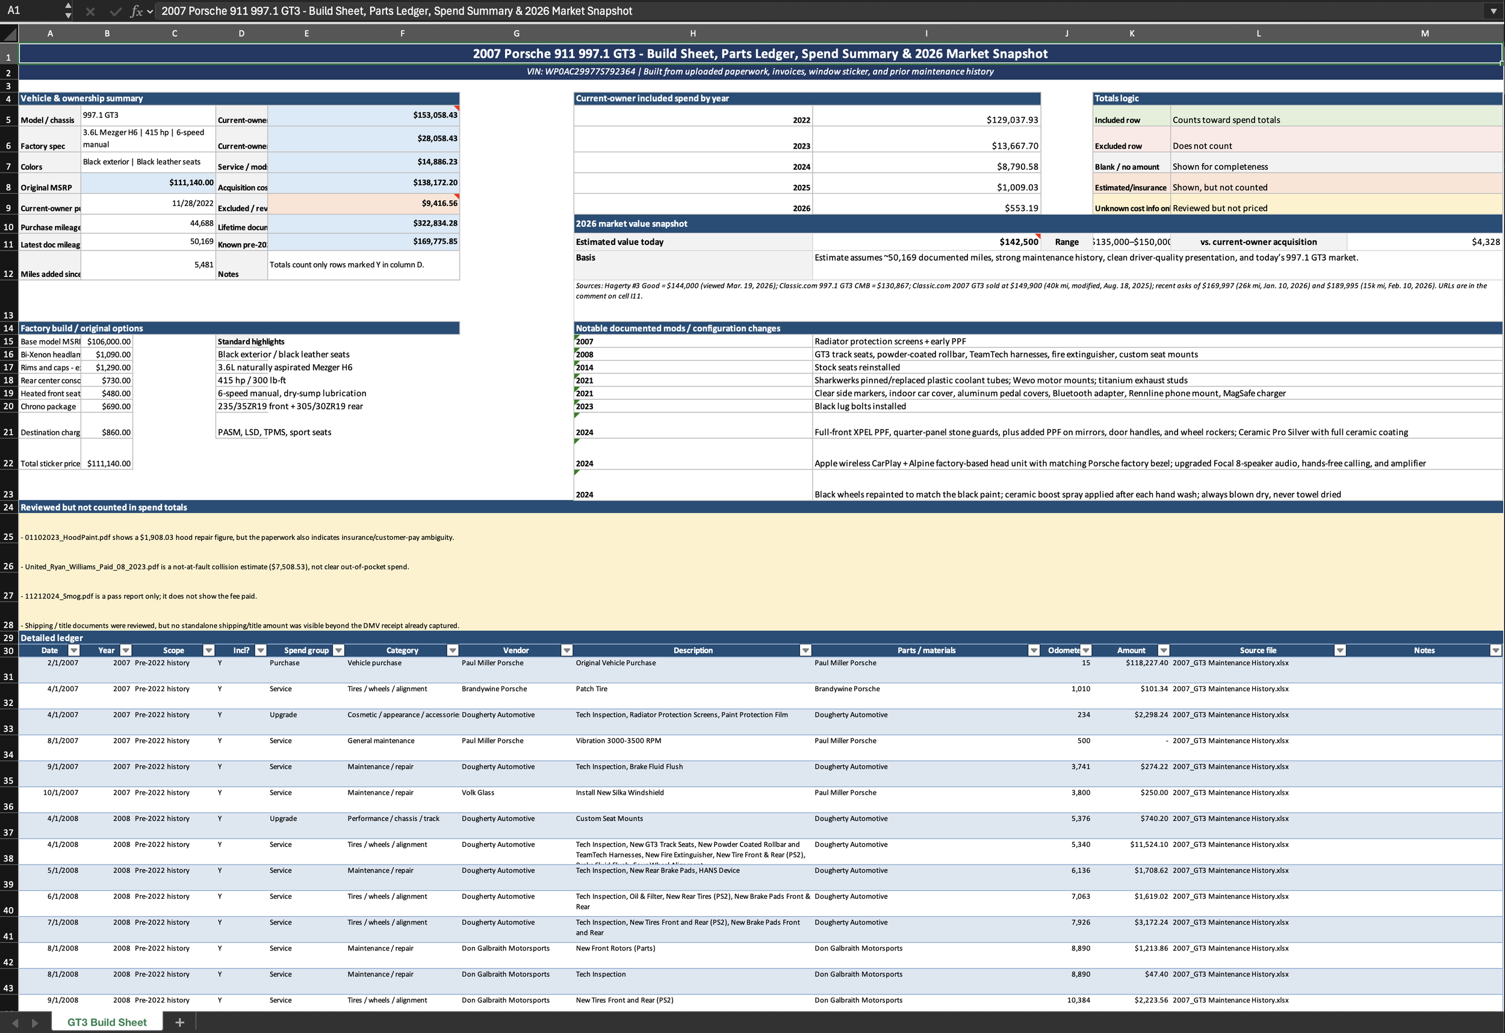Click next sheet navigation arrow
Image resolution: width=1505 pixels, height=1033 pixels.
pos(35,1023)
